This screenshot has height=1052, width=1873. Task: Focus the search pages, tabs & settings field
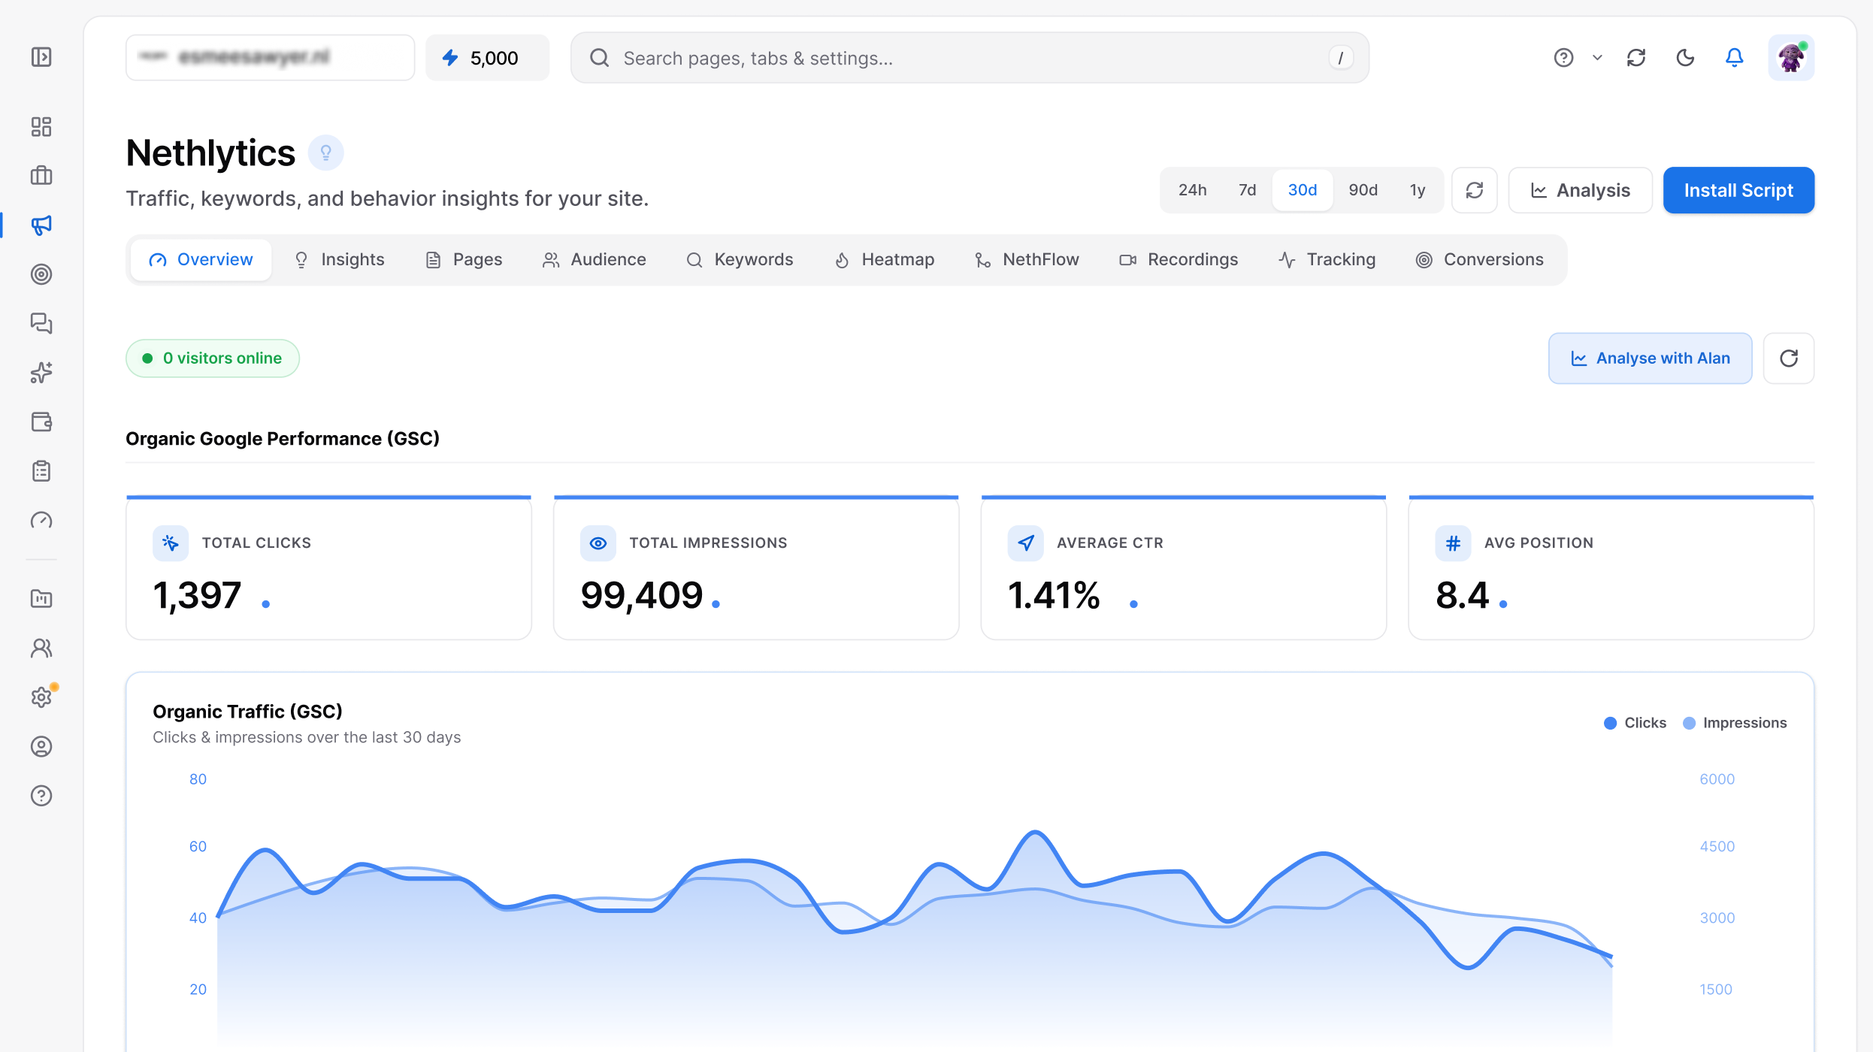pos(970,58)
